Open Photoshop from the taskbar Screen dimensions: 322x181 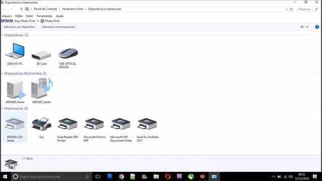pos(110,176)
